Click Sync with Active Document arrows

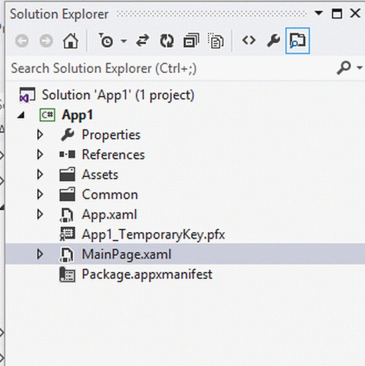click(x=142, y=40)
